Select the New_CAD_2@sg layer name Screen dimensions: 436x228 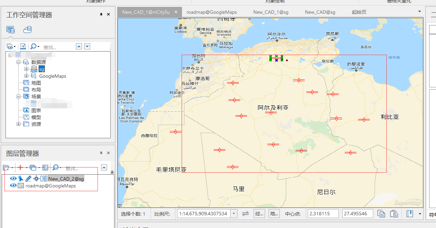coord(66,179)
